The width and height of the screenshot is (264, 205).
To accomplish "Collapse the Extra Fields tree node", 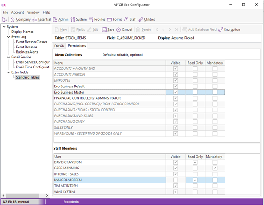I will [x=9, y=72].
